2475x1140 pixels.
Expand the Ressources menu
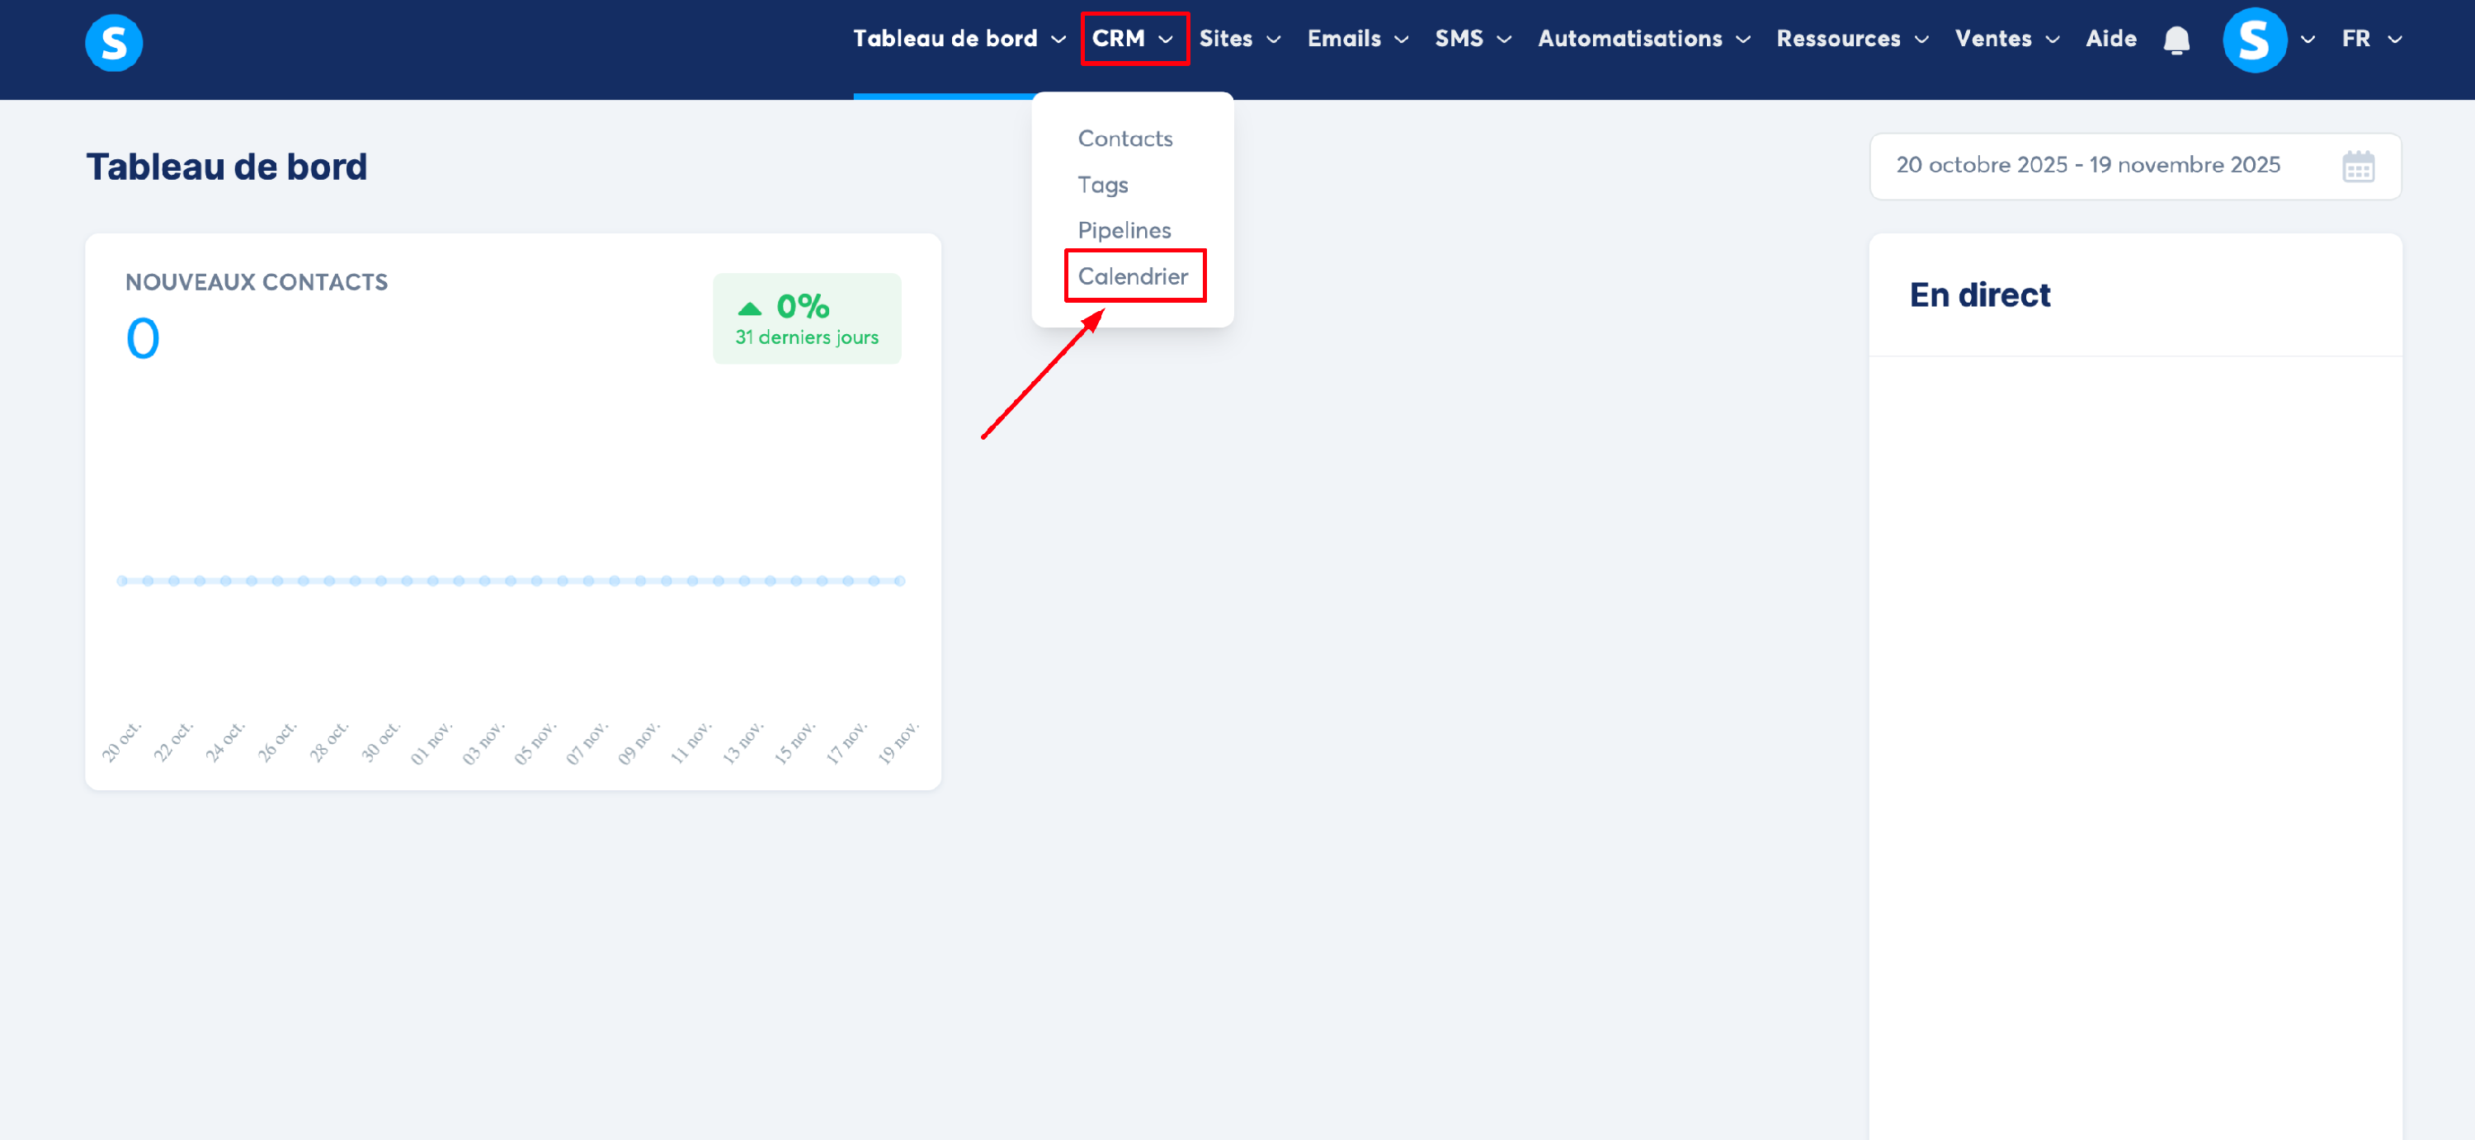tap(1851, 40)
